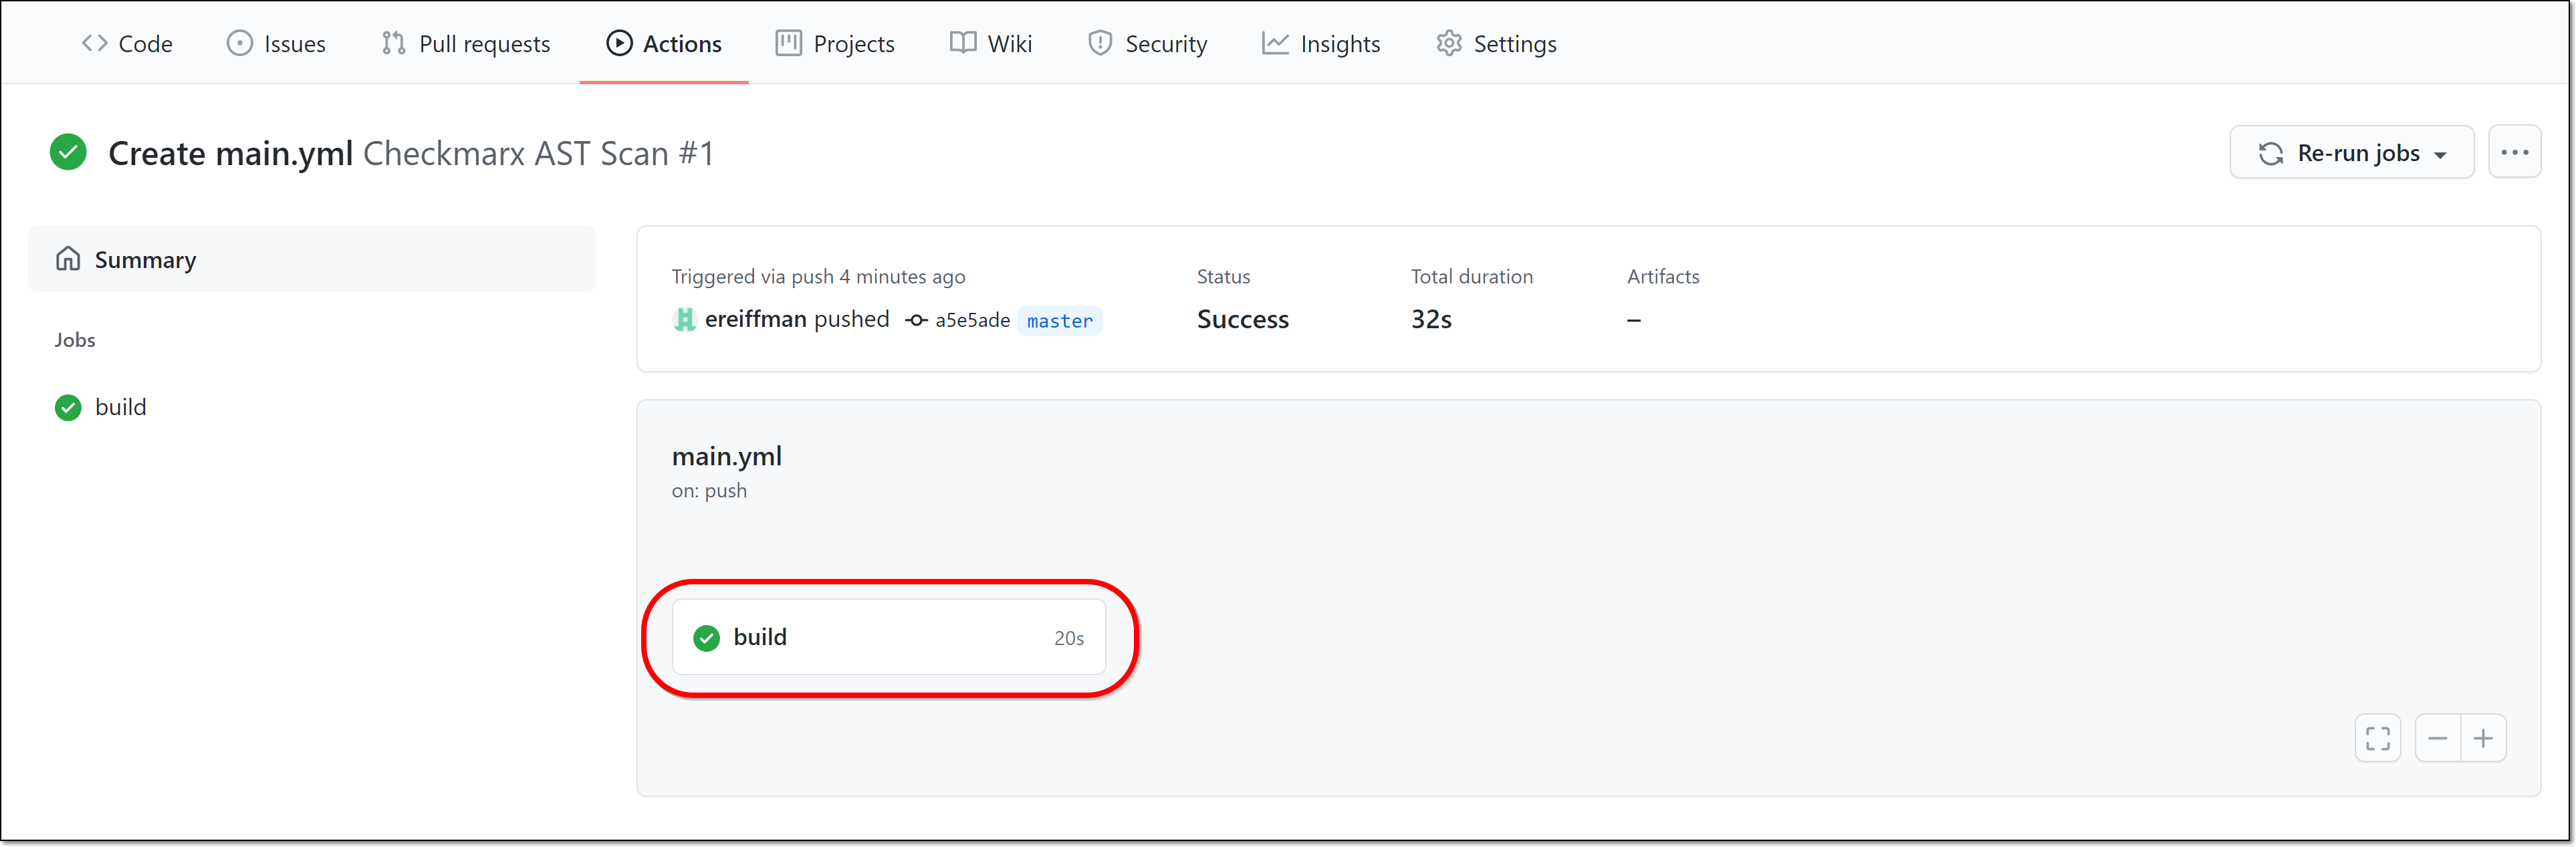Image resolution: width=2576 pixels, height=847 pixels.
Task: Click the Pull requests branch icon
Action: [x=393, y=43]
